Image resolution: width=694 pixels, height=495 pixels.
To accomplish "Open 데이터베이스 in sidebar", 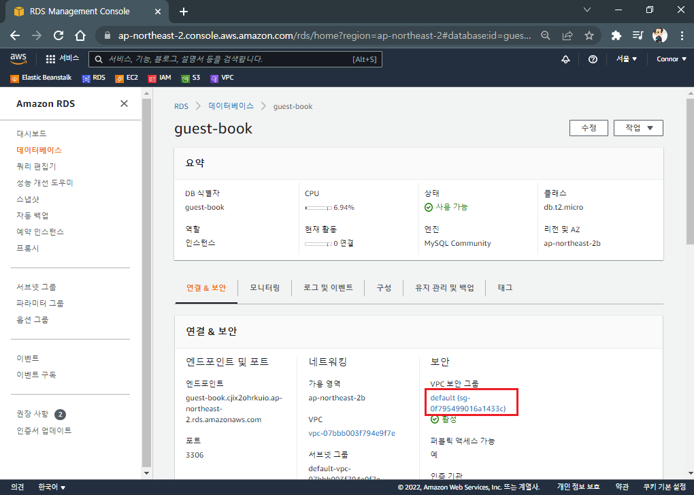I will [39, 150].
